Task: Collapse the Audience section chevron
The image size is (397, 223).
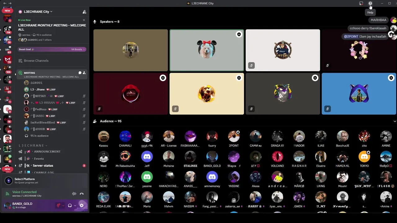Action: (x=395, y=121)
